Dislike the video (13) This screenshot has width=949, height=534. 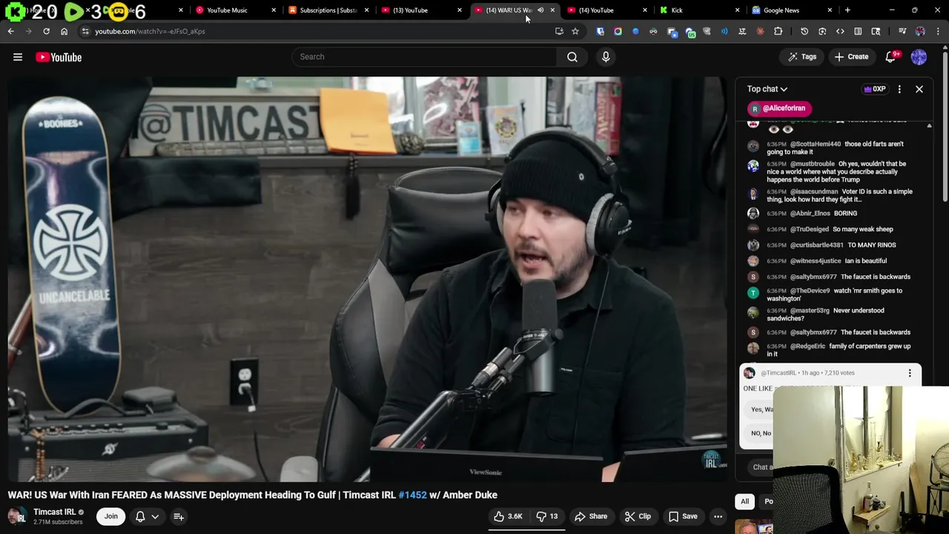pos(547,516)
